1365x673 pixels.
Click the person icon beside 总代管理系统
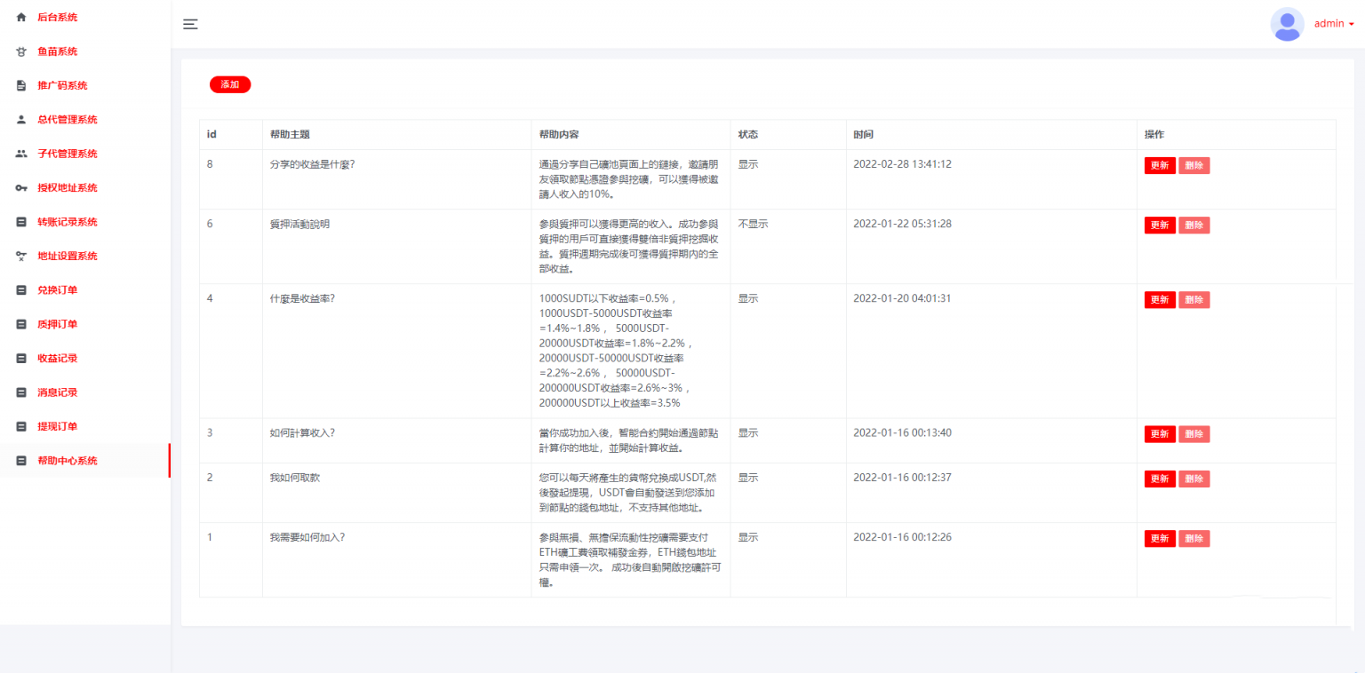coord(21,120)
